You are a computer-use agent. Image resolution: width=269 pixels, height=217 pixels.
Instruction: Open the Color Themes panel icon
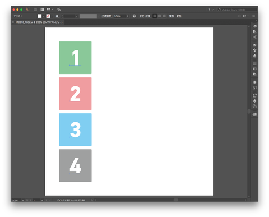point(254,37)
